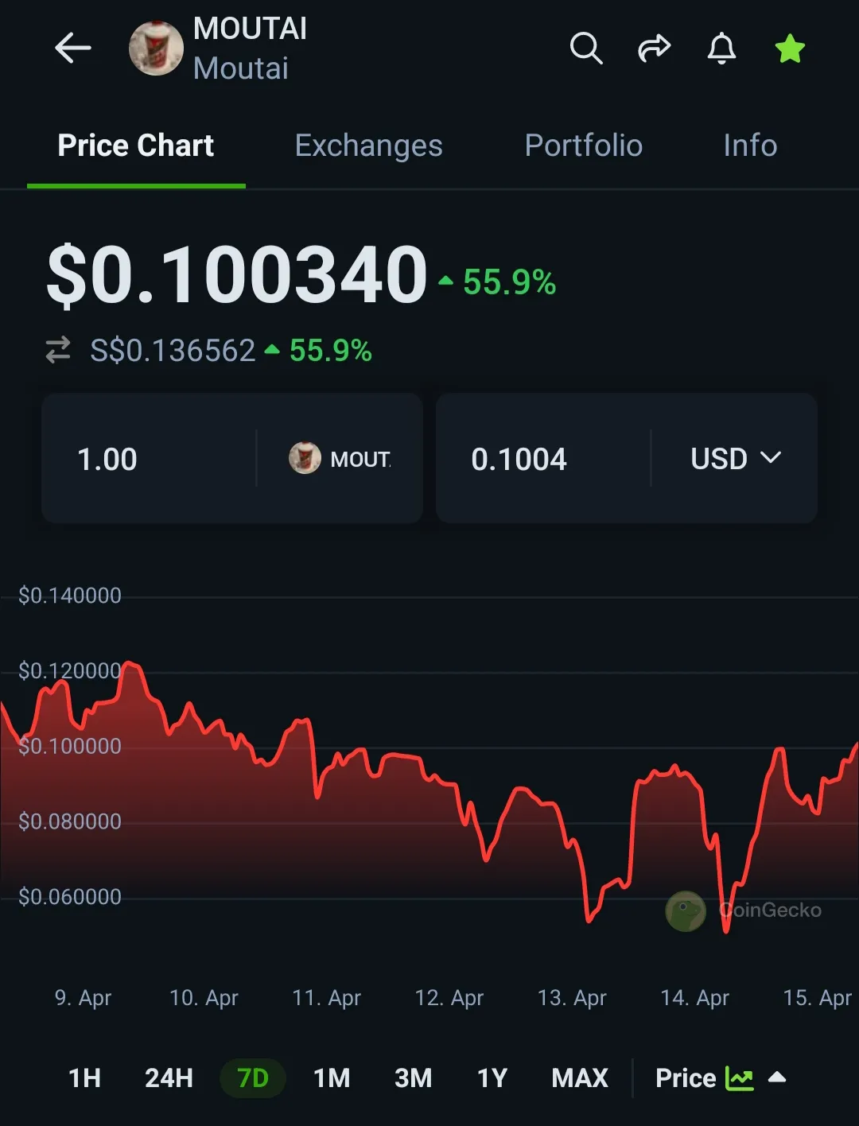Open the Portfolio tab
Image resolution: width=859 pixels, height=1126 pixels.
pos(583,146)
